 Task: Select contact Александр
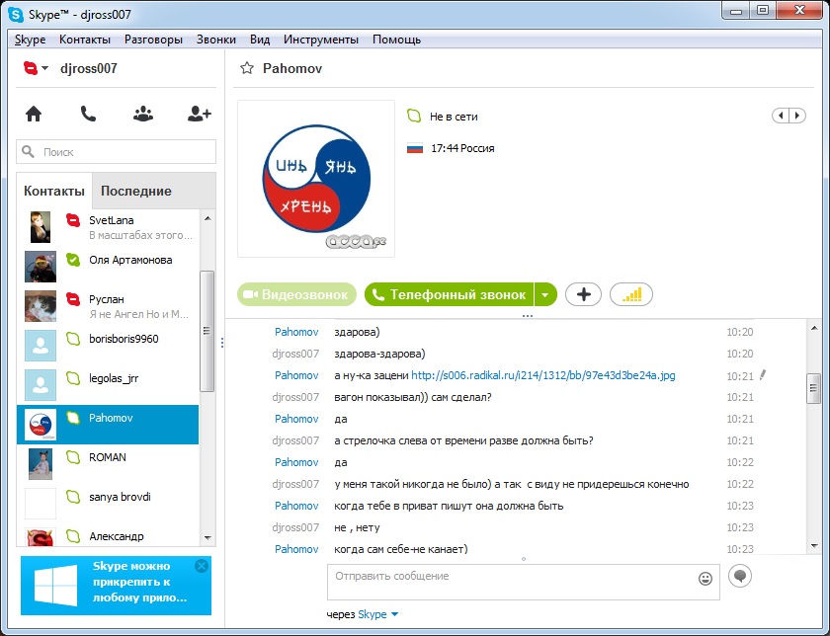(x=108, y=537)
